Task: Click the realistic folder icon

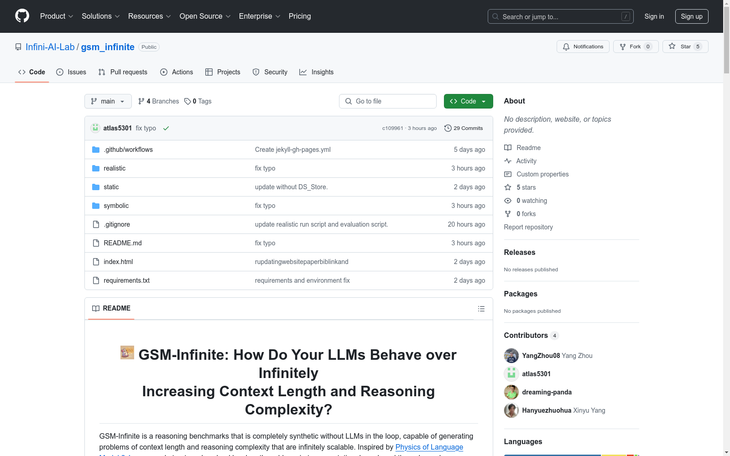Action: [96, 168]
